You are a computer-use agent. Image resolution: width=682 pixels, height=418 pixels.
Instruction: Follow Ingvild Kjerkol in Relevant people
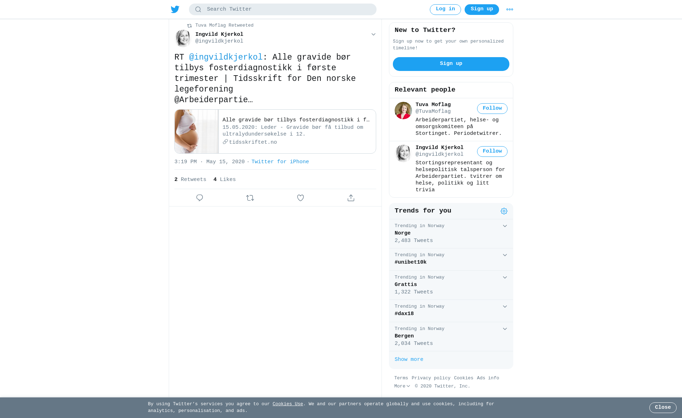coord(492,152)
